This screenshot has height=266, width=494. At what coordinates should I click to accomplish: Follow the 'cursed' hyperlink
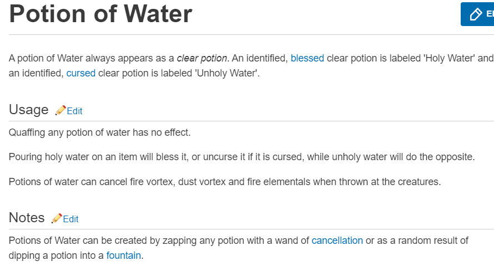[x=81, y=73]
